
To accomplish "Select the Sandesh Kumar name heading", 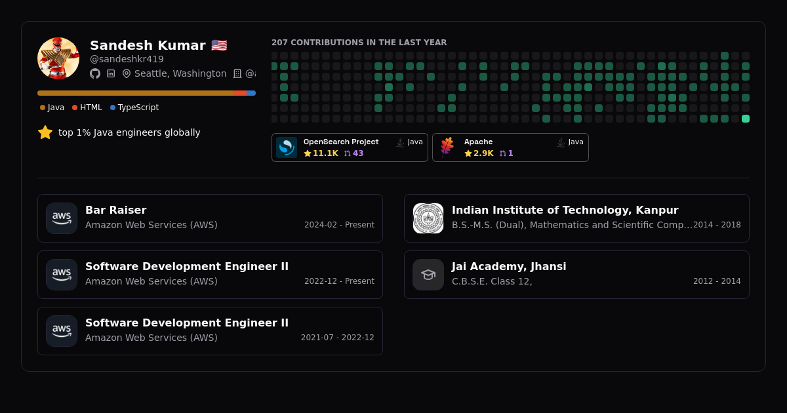I will coord(148,45).
